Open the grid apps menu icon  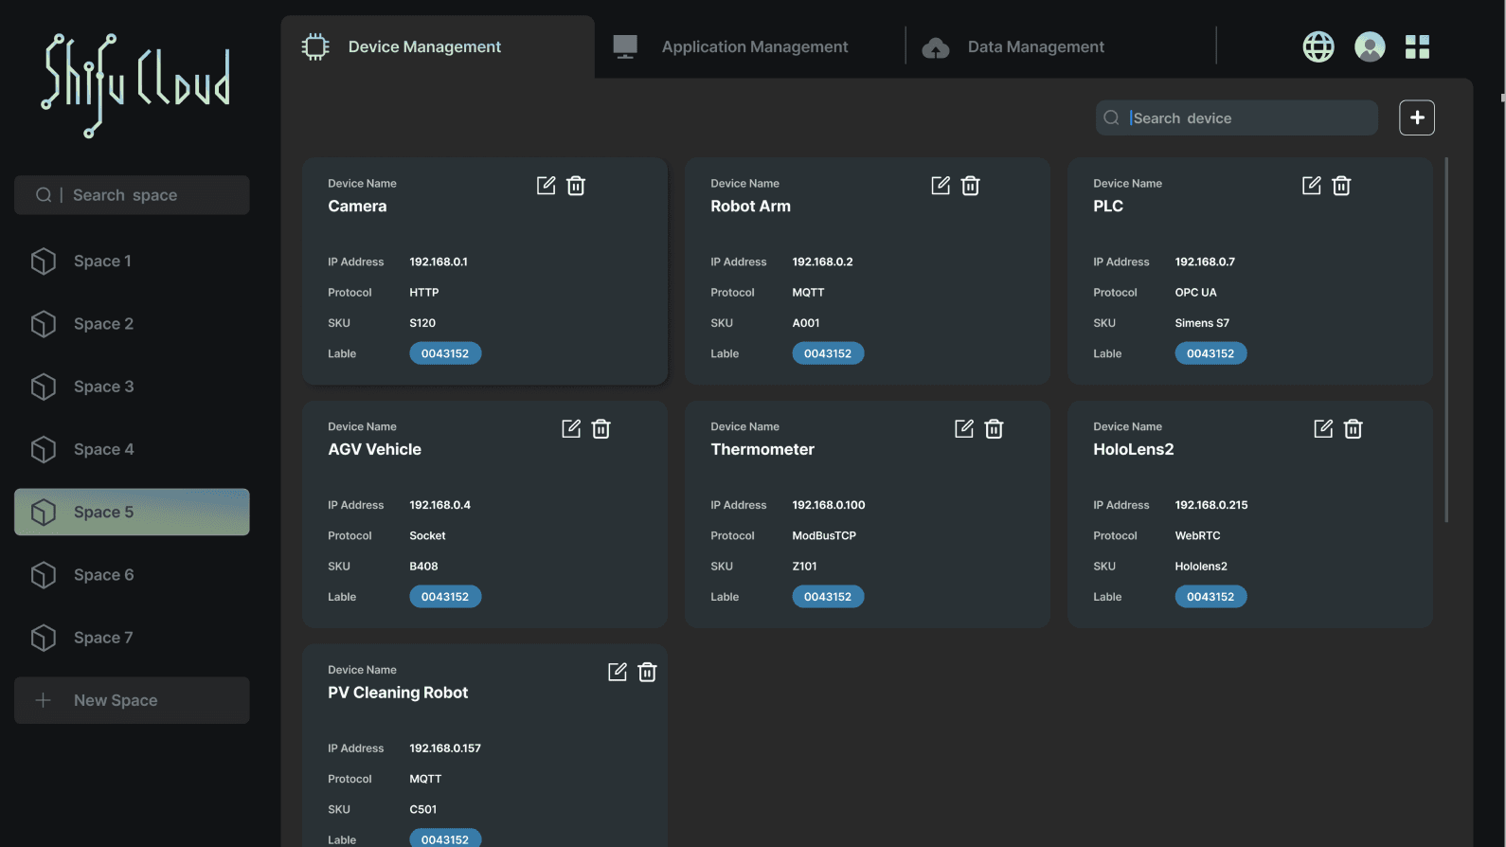point(1417,46)
